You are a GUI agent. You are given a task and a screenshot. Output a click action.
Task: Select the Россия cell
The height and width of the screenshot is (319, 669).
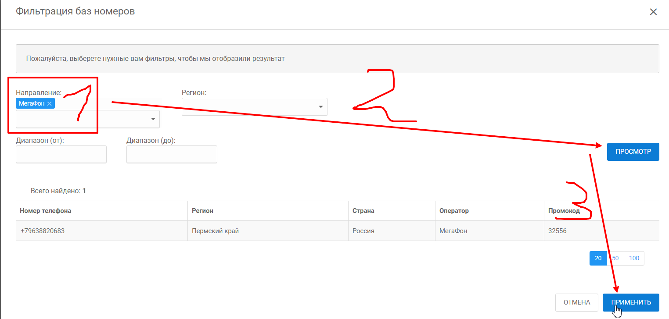[392, 231]
